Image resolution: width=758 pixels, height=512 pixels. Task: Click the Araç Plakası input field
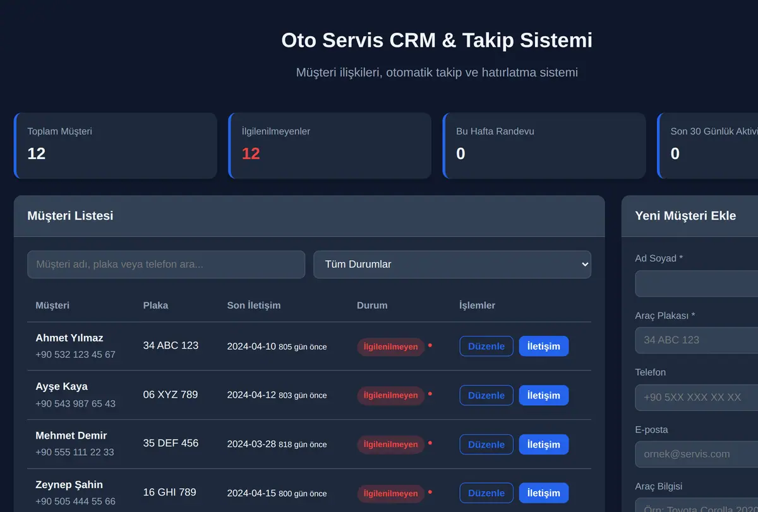(x=697, y=340)
